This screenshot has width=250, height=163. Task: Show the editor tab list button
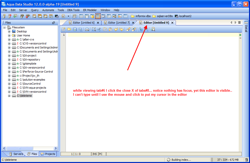pos(239,23)
